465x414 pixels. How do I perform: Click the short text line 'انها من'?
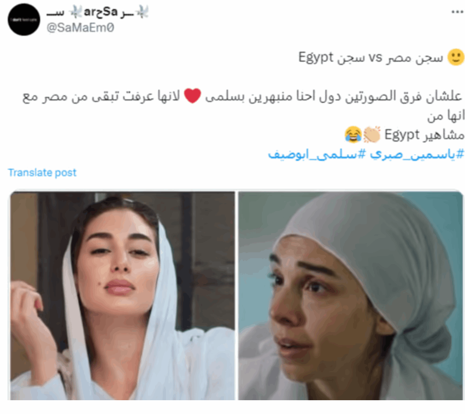445,116
